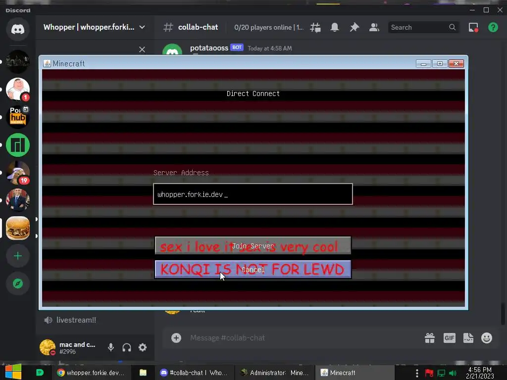Toggle the member list icon
Screen dimensions: 507x380
click(x=374, y=28)
